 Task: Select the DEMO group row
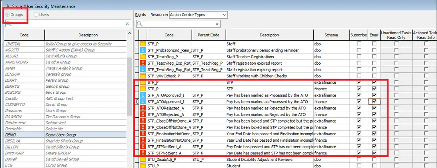66,135
